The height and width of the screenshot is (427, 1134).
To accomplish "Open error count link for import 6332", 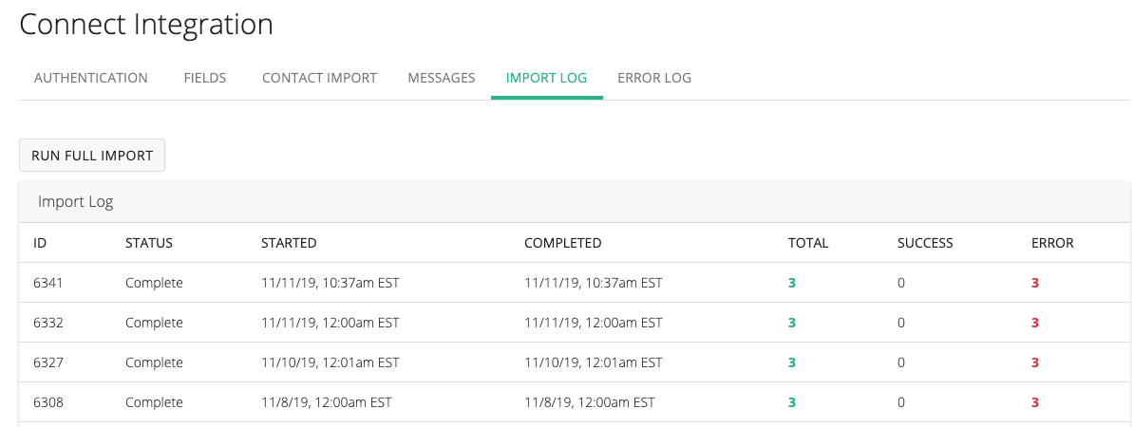I will [x=1035, y=323].
